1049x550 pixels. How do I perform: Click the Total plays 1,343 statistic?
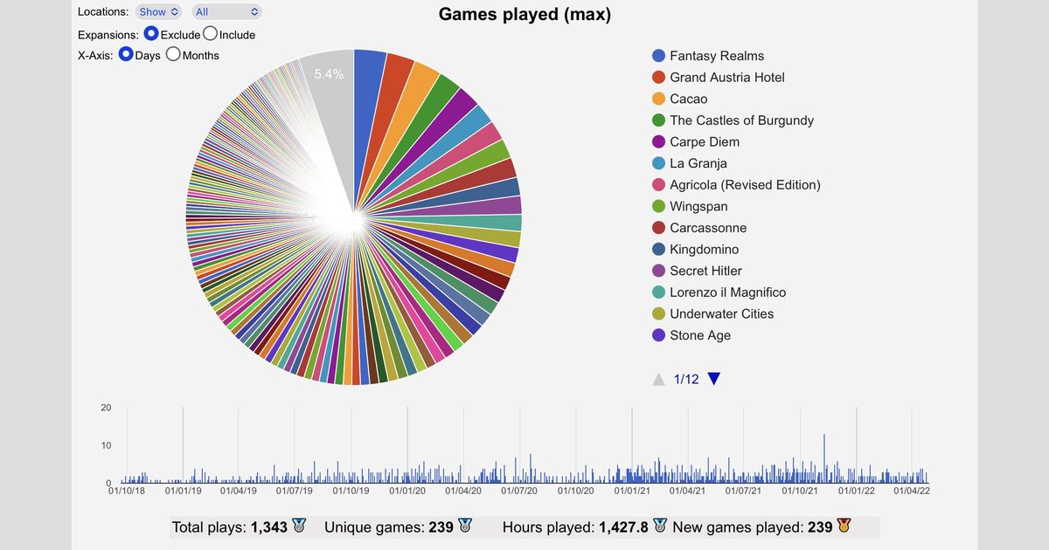pos(230,526)
